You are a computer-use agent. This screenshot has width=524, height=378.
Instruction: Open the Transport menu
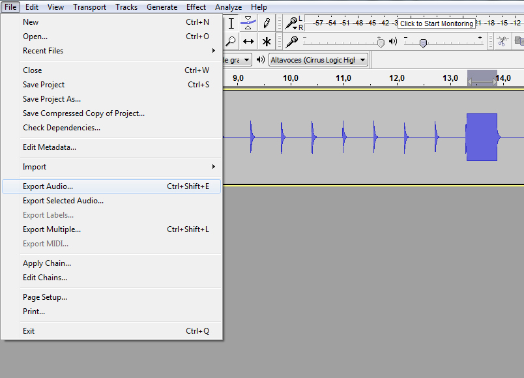(89, 7)
